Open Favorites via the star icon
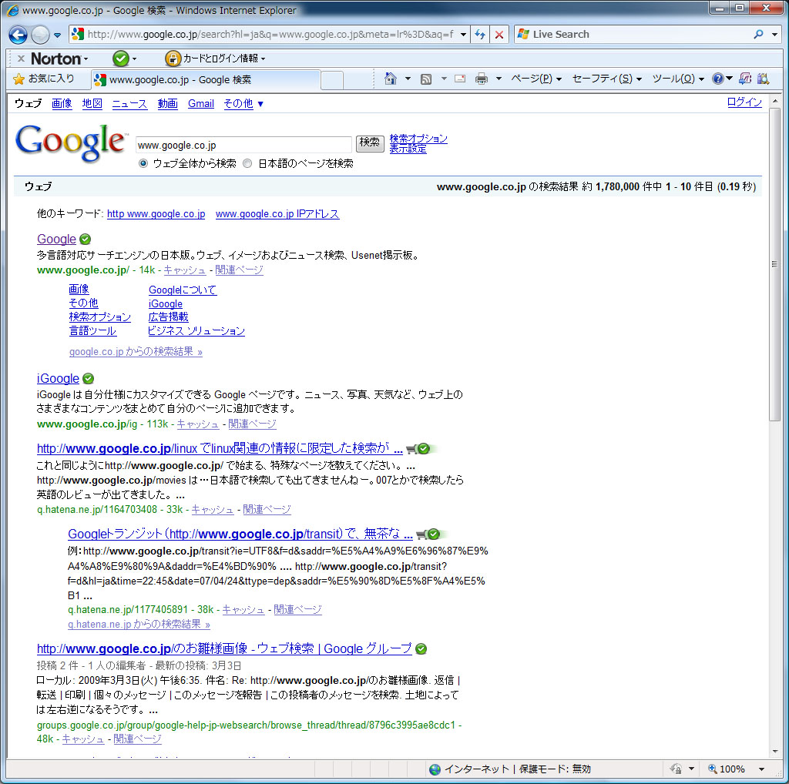 click(x=18, y=79)
